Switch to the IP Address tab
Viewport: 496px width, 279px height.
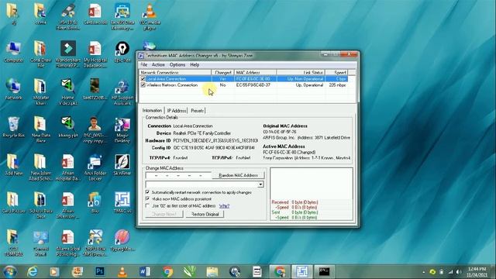click(177, 111)
